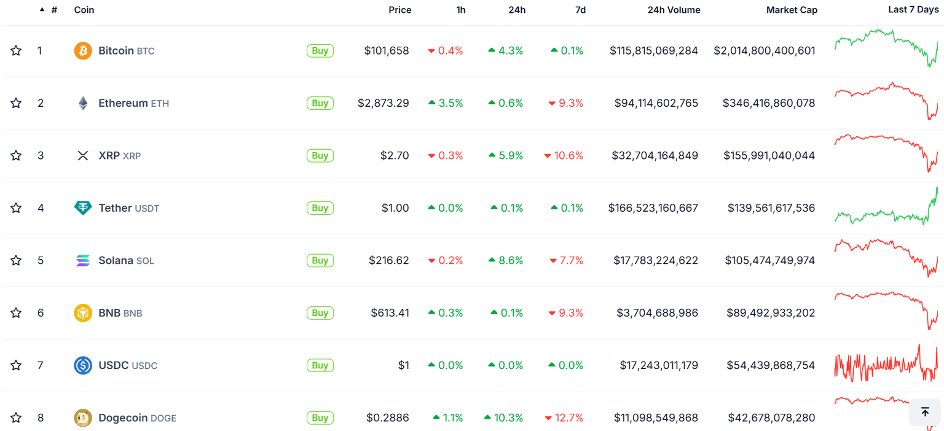This screenshot has height=431, width=944.
Task: Select the Ethereum logo icon
Action: tap(83, 103)
